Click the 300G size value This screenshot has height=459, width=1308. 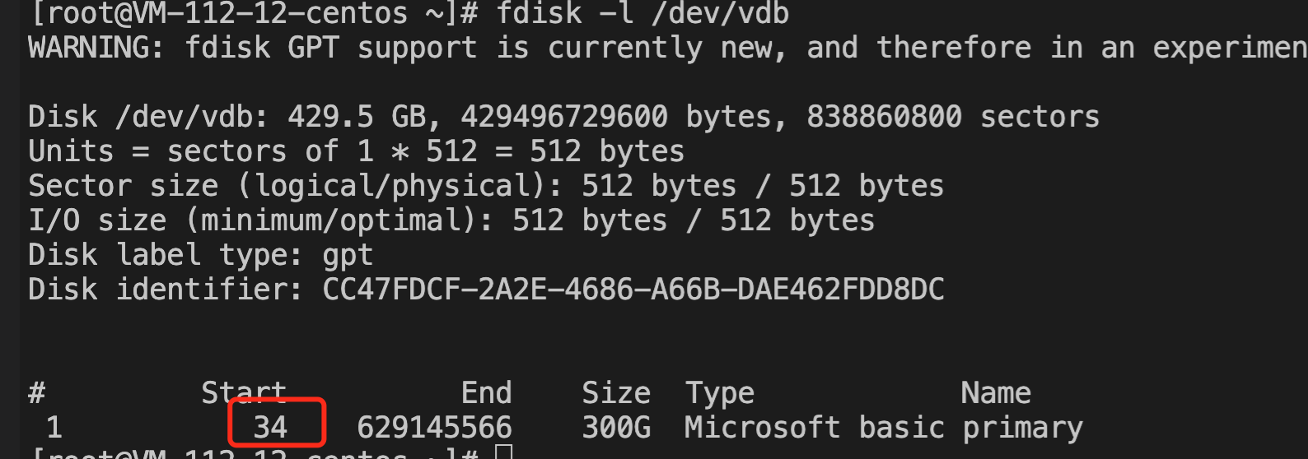(x=616, y=427)
